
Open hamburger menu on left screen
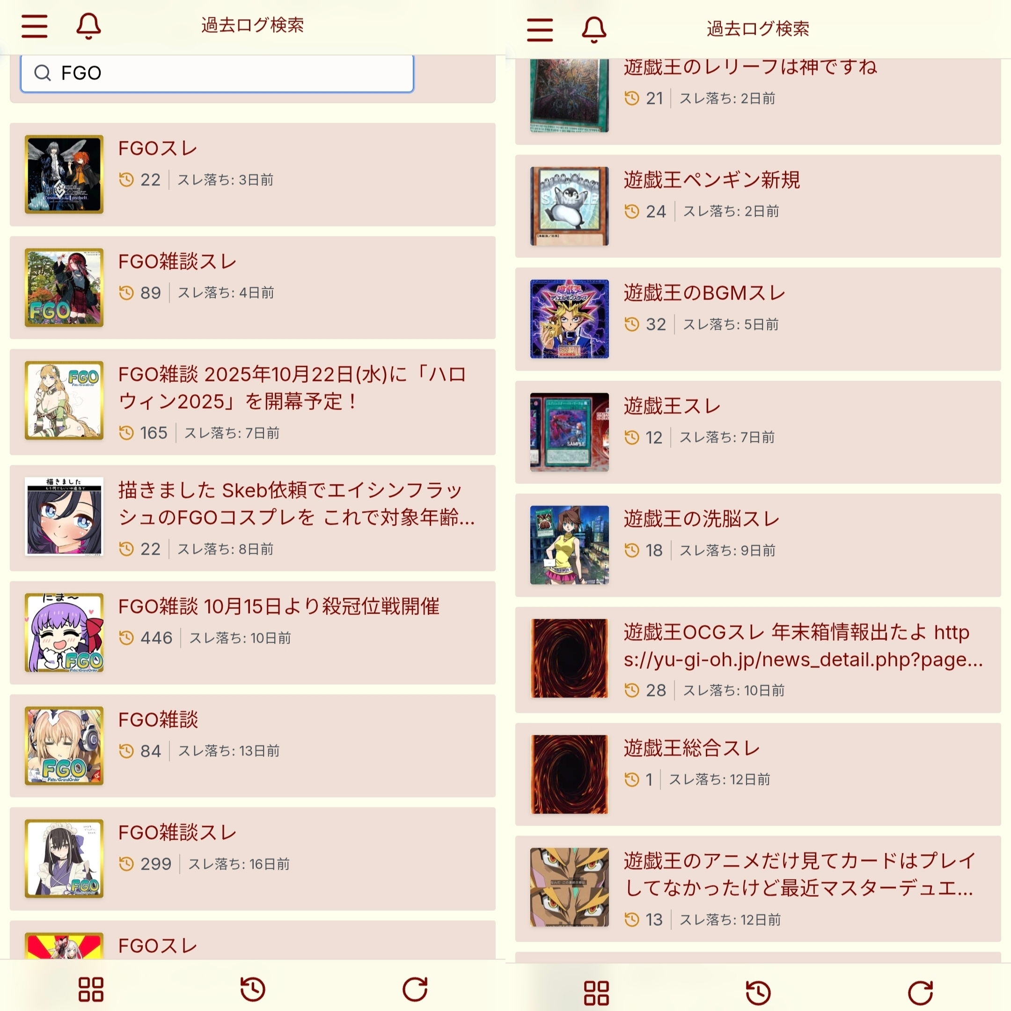[35, 26]
